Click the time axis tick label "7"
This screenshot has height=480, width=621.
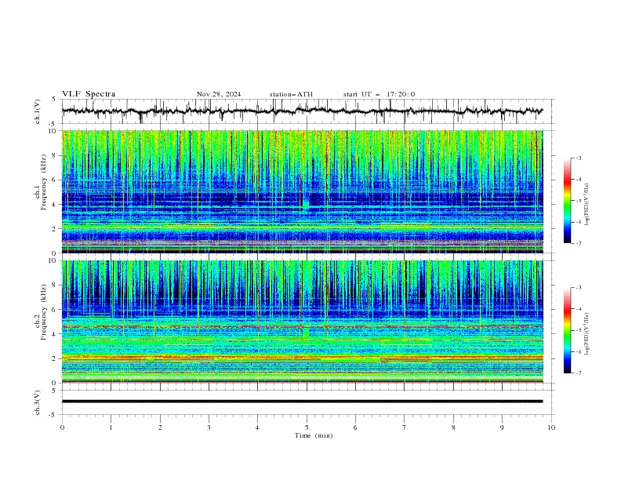(x=405, y=427)
